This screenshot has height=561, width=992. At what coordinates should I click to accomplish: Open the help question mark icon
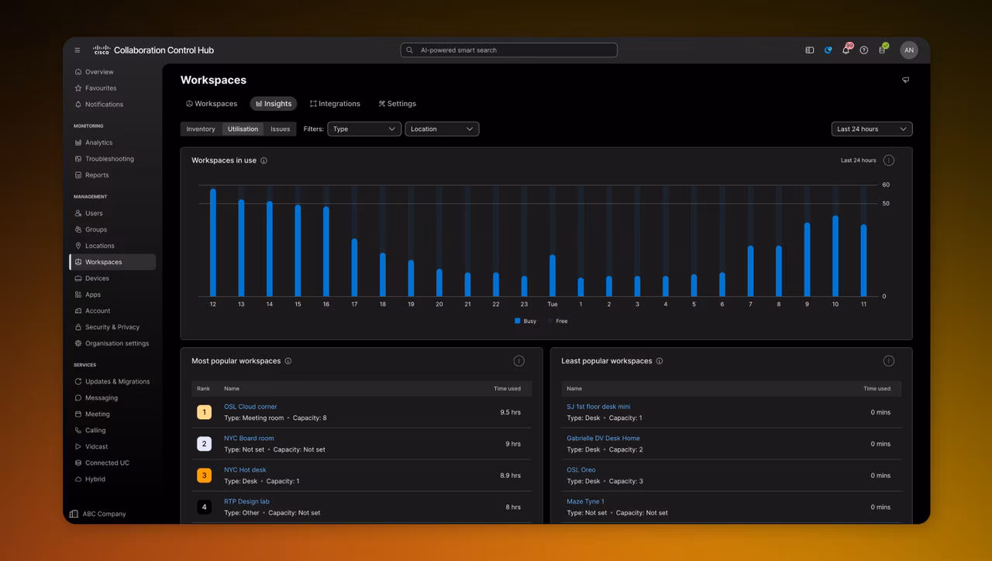864,50
